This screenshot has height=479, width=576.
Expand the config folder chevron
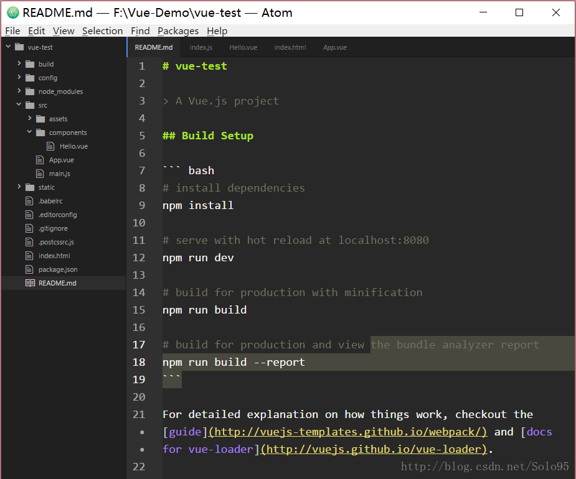pyautogui.click(x=19, y=77)
